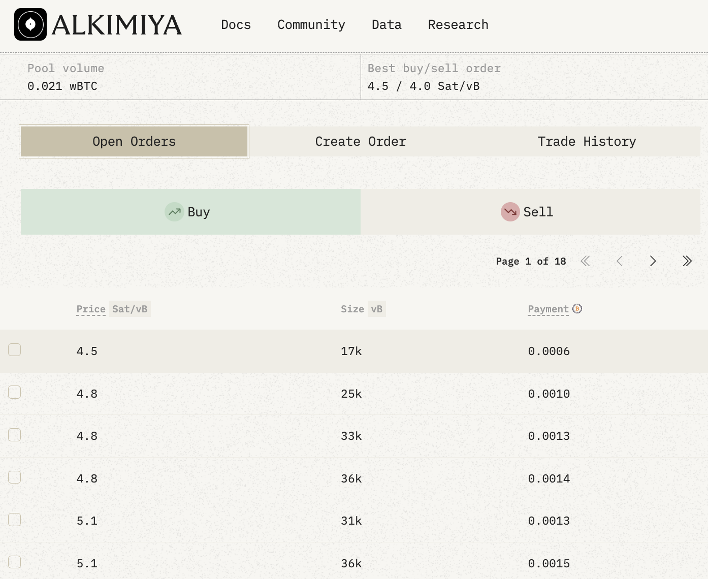Check the 4.8 price 33k order checkbox

[x=15, y=435]
